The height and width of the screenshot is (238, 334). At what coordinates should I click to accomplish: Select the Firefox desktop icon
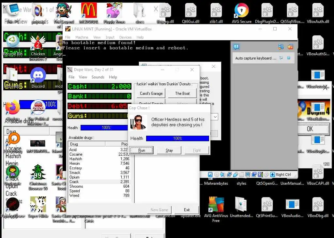click(12, 110)
